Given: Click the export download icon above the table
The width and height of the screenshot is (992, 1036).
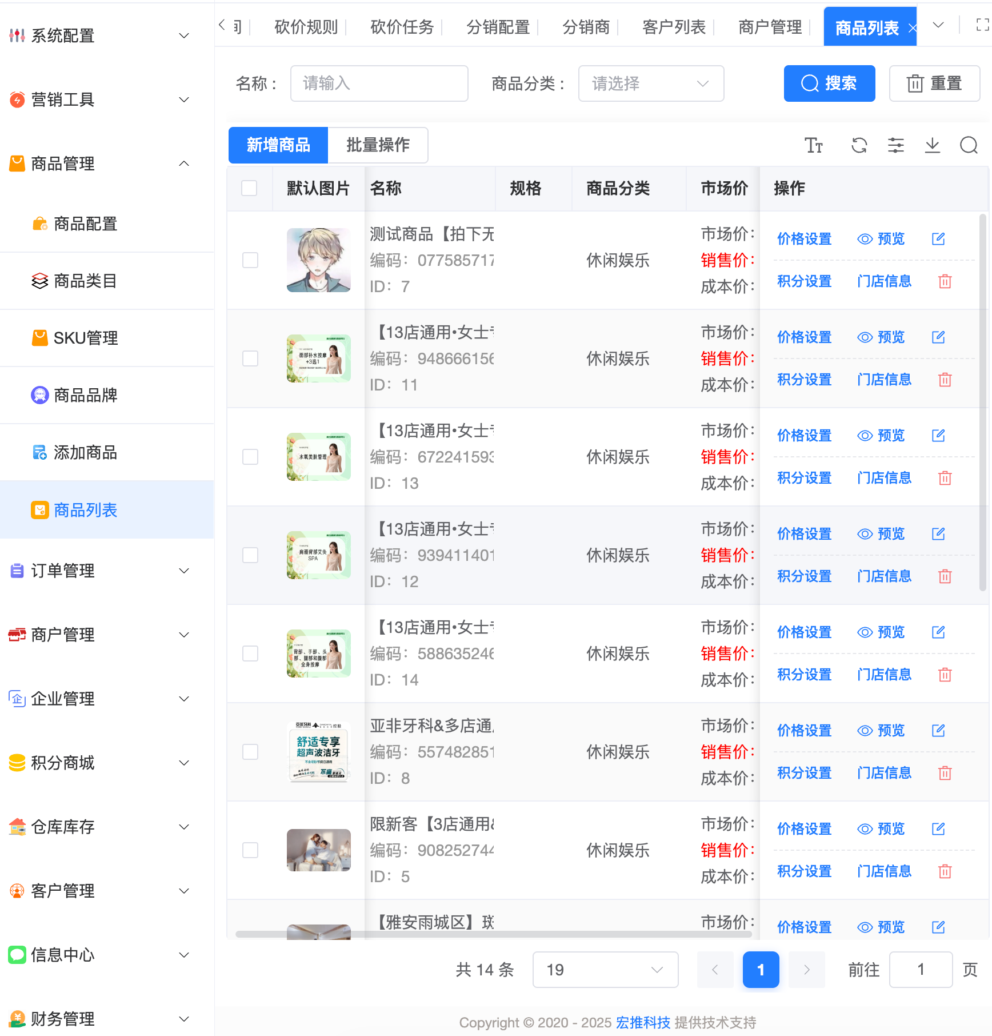Looking at the screenshot, I should [933, 146].
